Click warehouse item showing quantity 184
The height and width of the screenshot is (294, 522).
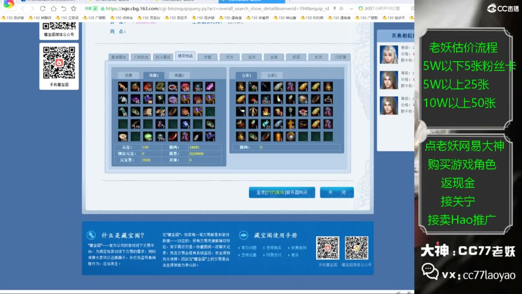tap(303, 111)
